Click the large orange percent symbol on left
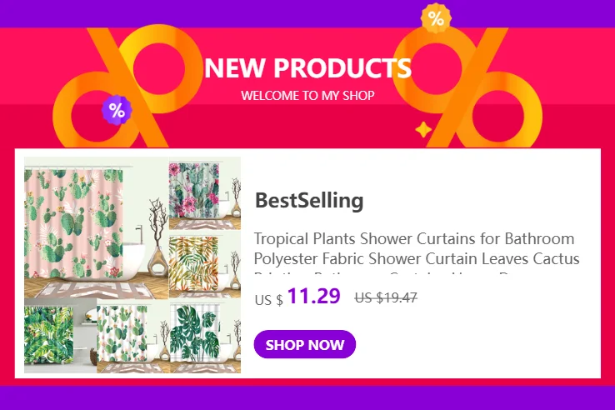 coord(127,87)
